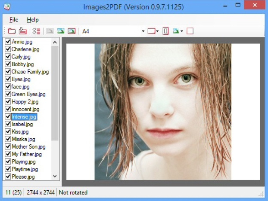
Task: Untick the Mother Son.jpg checkbox
Action: (8, 147)
